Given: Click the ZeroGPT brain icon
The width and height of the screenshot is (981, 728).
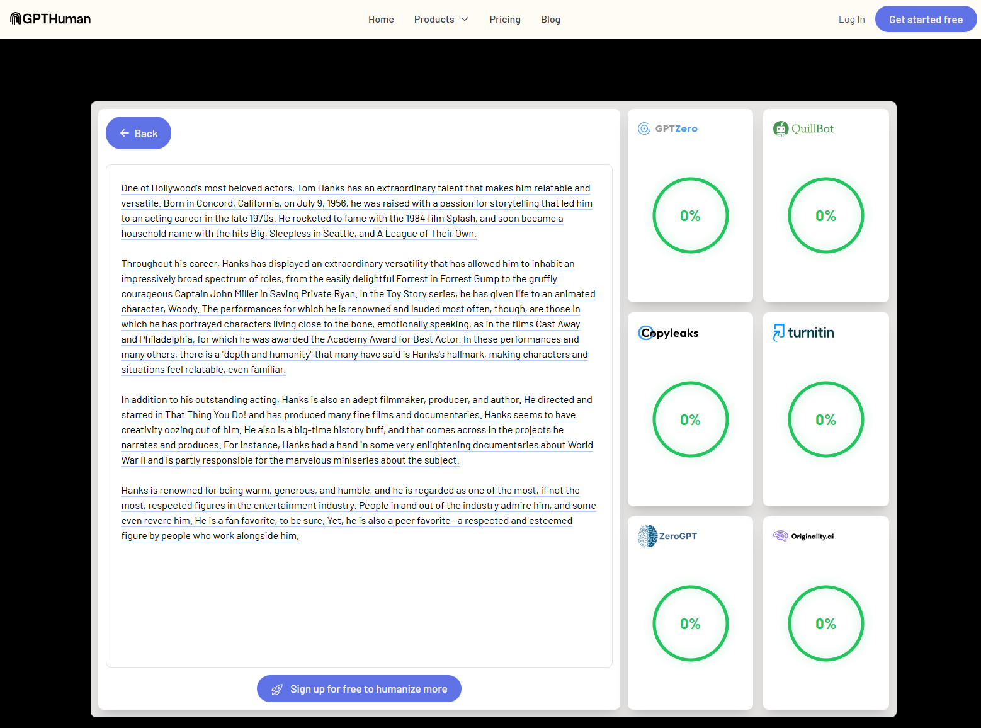Looking at the screenshot, I should [646, 536].
